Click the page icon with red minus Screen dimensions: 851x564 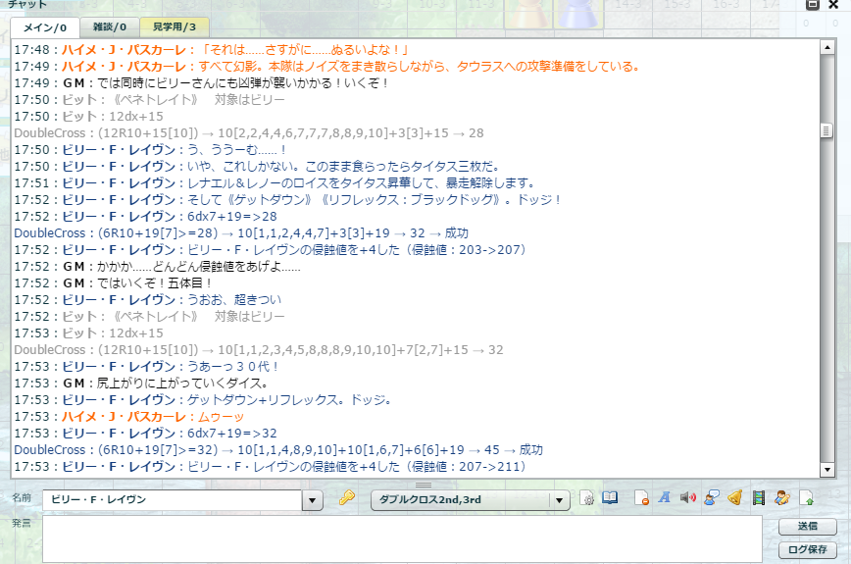[x=641, y=498]
